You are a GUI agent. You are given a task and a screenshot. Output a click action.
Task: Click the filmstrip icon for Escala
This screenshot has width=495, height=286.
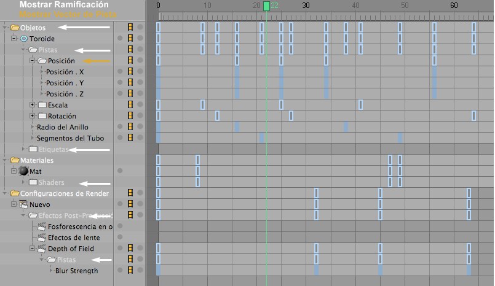130,105
